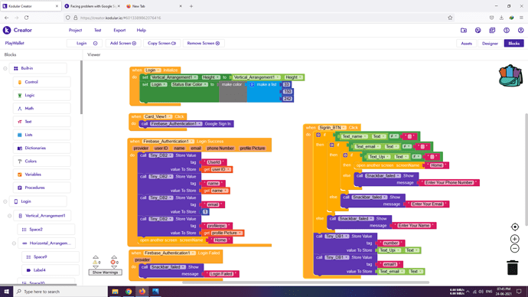The width and height of the screenshot is (528, 297).
Task: Open Chrome from the Windows taskbar
Action: [129, 292]
